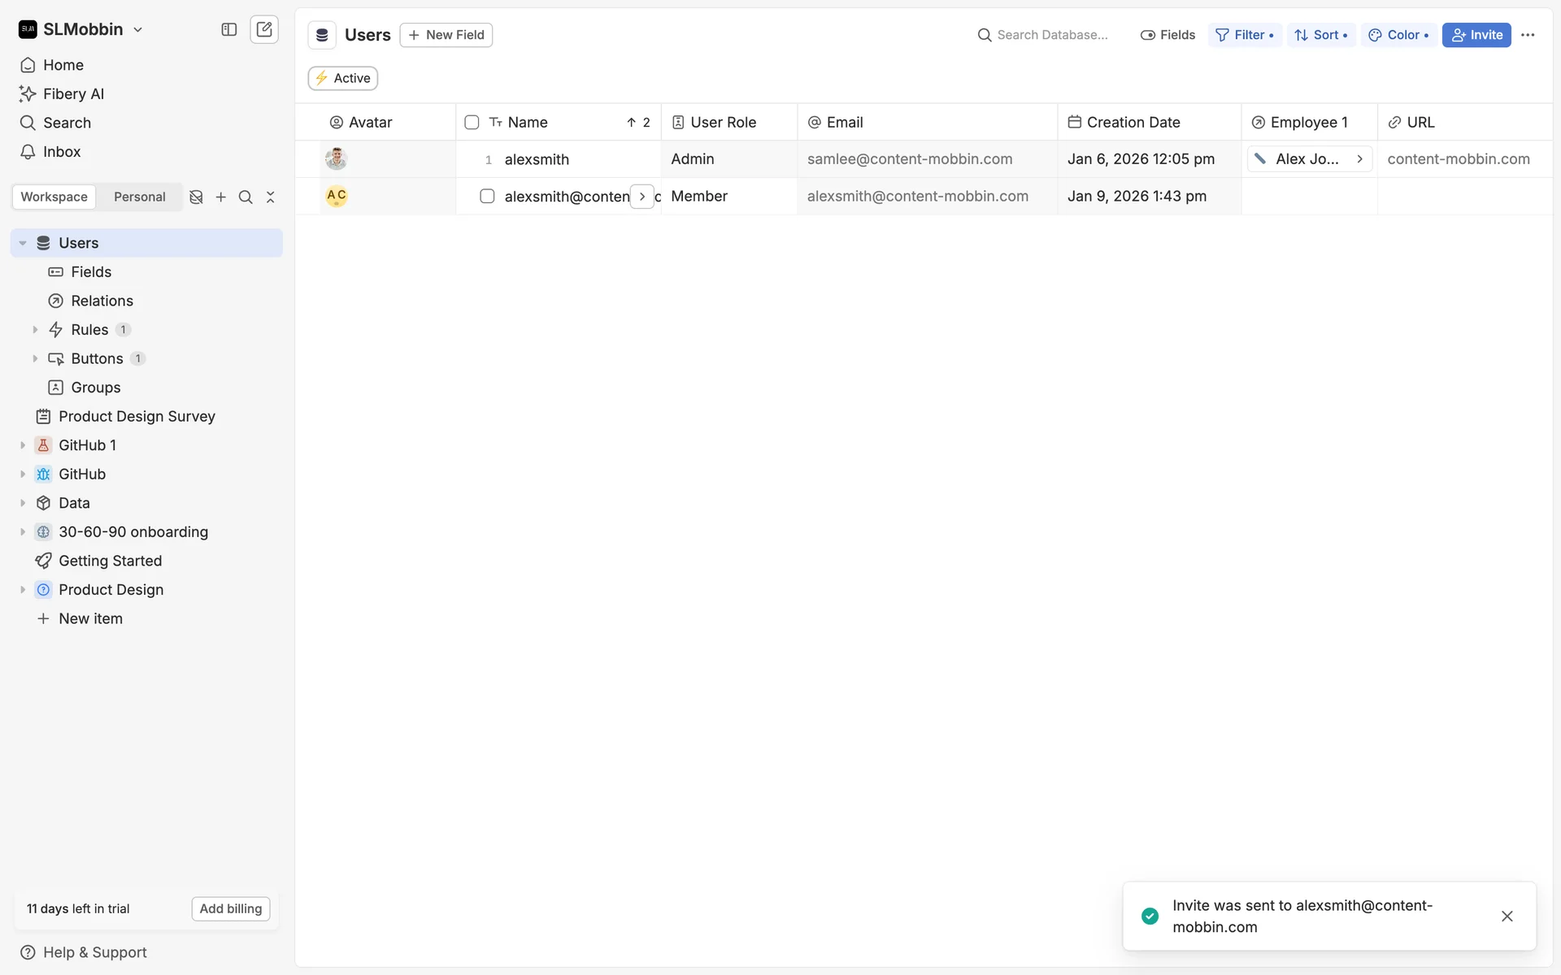Click the Search Database input field

coord(1051,35)
